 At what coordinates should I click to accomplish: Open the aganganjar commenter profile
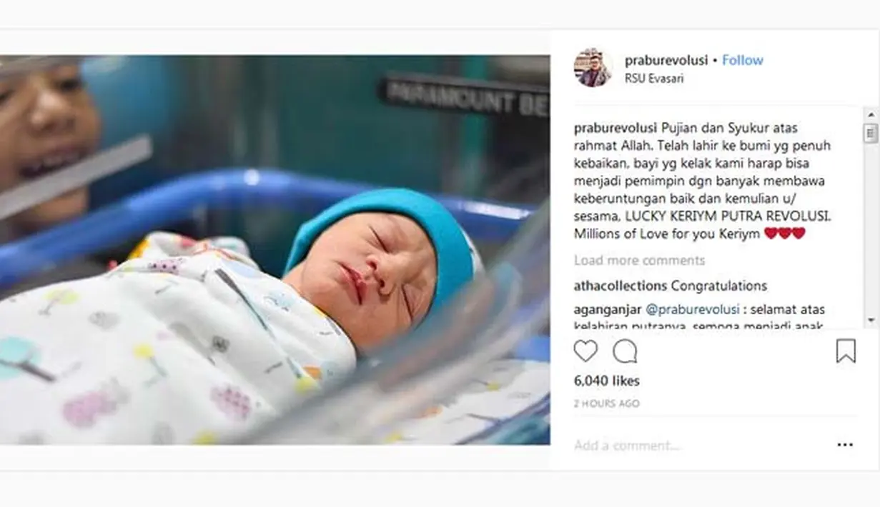[608, 310]
